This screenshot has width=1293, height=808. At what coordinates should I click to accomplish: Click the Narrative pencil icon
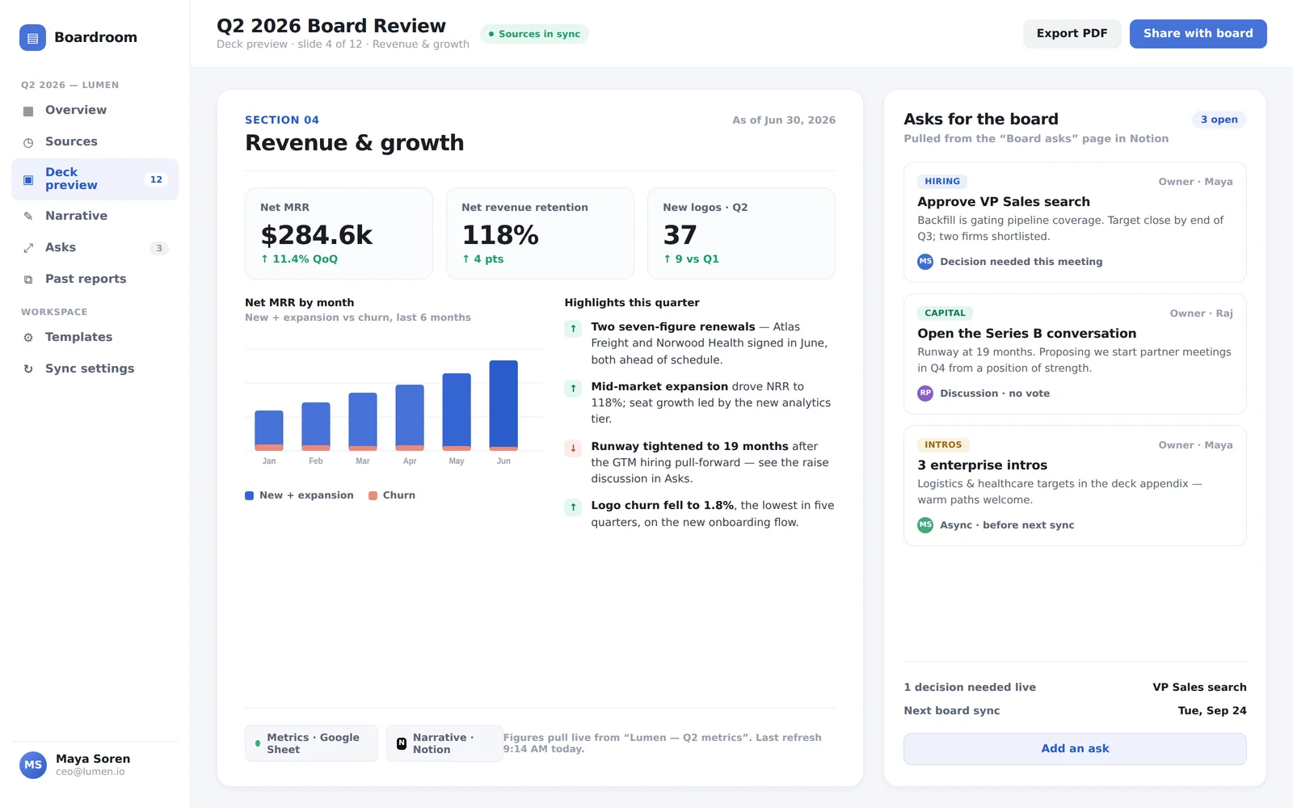[28, 217]
